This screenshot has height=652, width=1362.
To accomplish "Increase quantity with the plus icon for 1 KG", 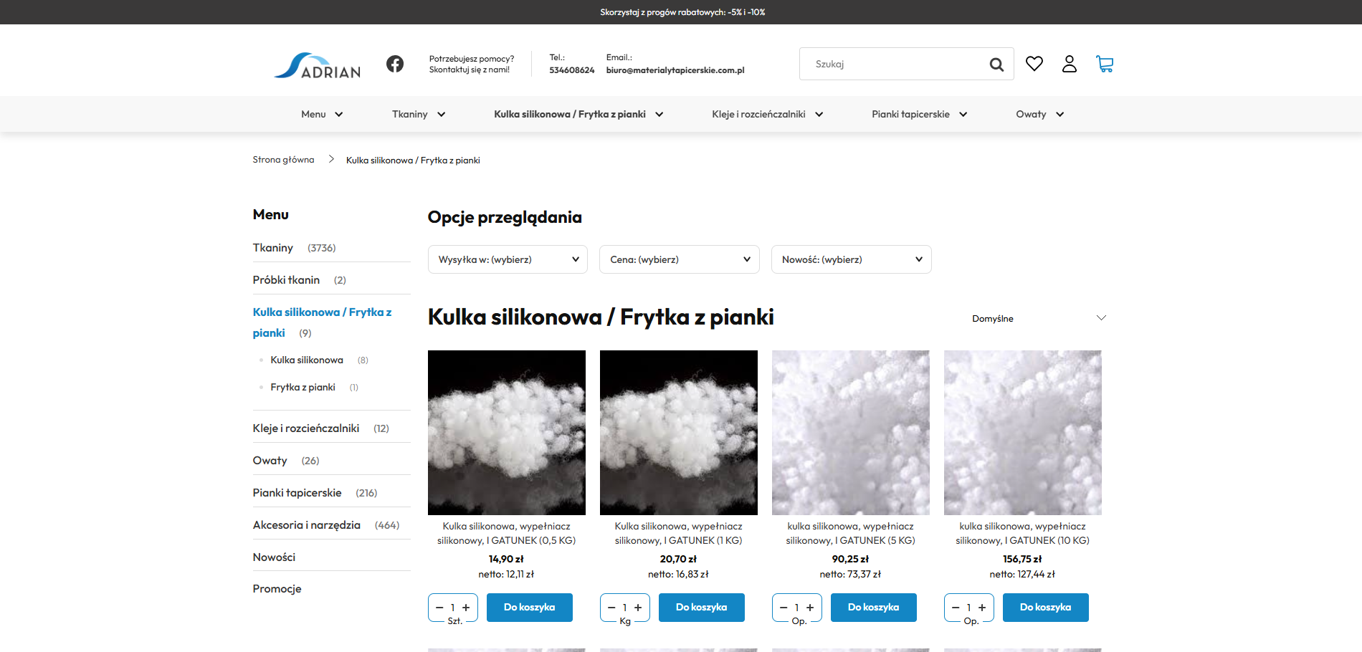I will 638,607.
